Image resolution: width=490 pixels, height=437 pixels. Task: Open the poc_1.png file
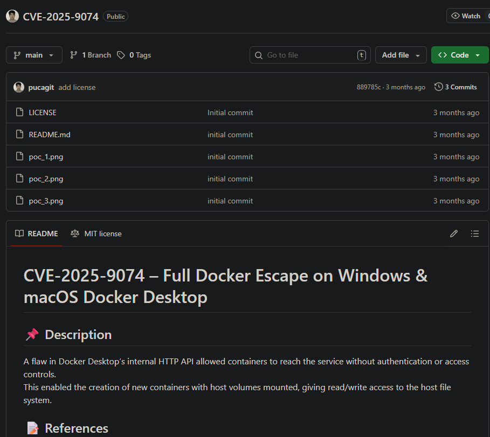[46, 157]
